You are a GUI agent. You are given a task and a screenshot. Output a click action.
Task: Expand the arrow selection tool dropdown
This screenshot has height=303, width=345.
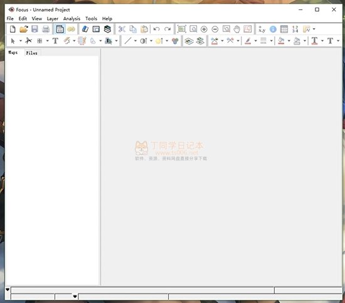coord(21,41)
